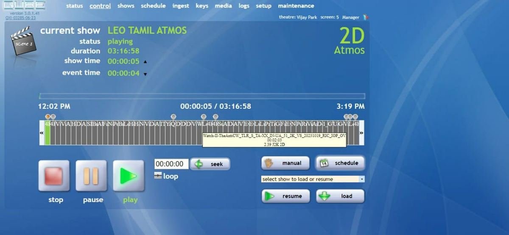Switch to manual mode button
This screenshot has height=235, width=509.
pyautogui.click(x=286, y=163)
